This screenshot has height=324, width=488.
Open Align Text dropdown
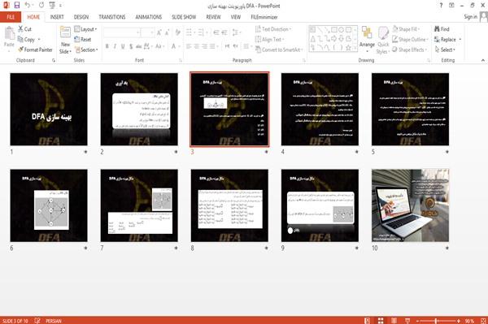269,40
